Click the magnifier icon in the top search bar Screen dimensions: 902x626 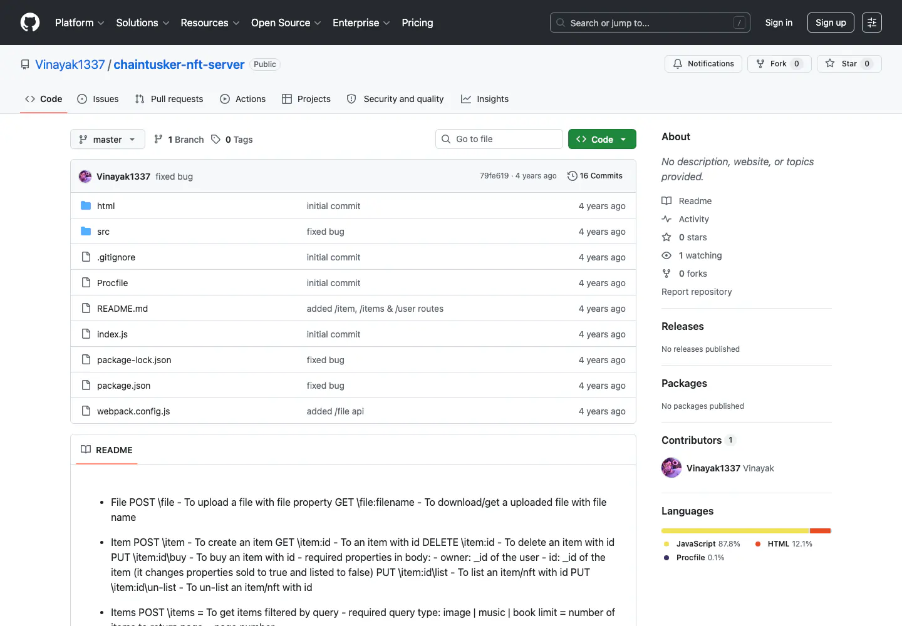(x=561, y=23)
